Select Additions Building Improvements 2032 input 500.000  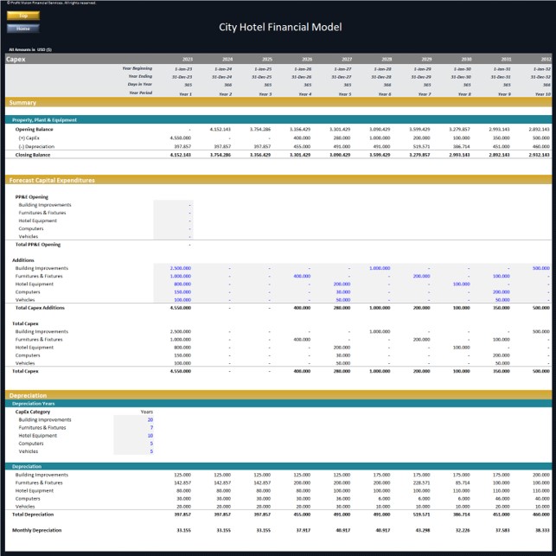541,268
